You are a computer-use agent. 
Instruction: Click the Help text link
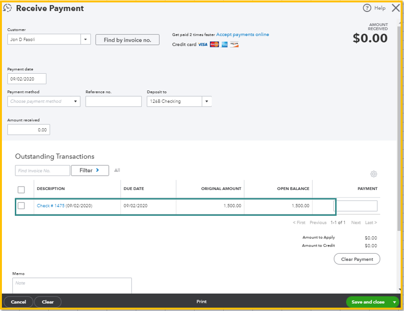(380, 8)
